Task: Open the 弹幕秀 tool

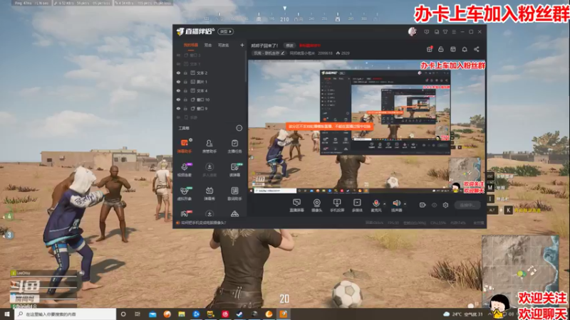Action: [209, 193]
